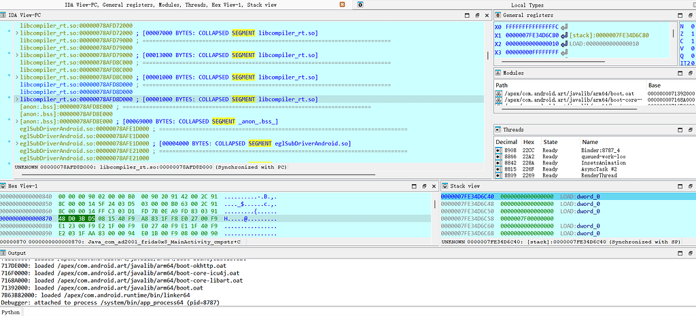Jump to X0 register value arrow
The image size is (696, 316).
pos(563,27)
